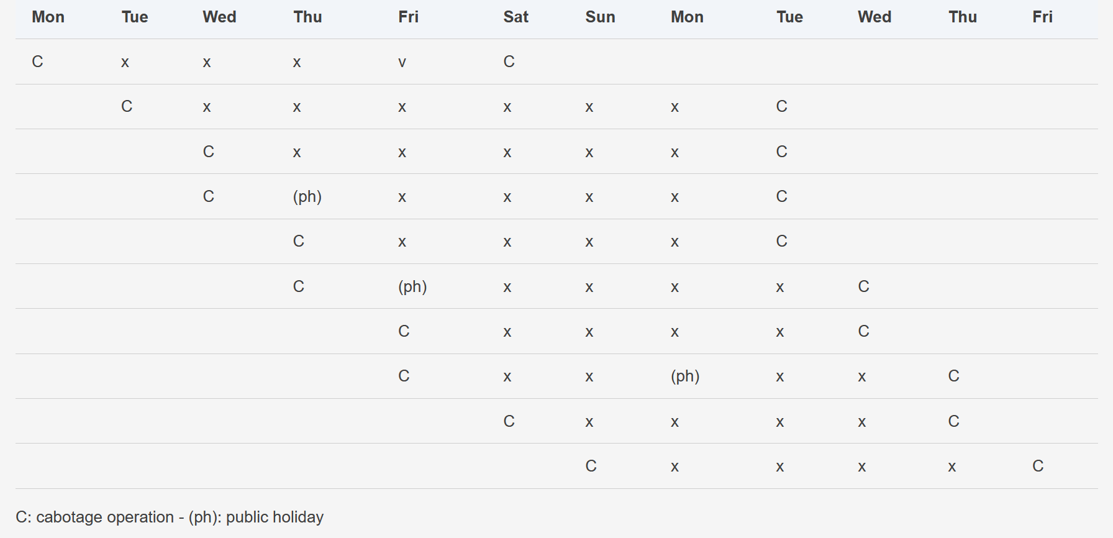Click the rightmost Fri column header

(x=1042, y=17)
